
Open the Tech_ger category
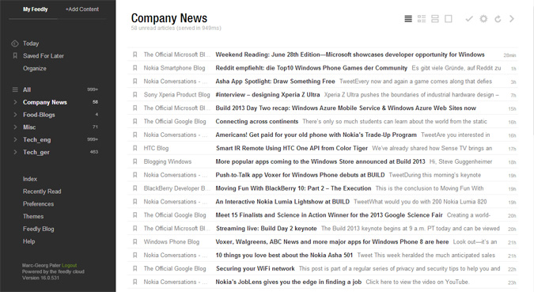point(36,152)
